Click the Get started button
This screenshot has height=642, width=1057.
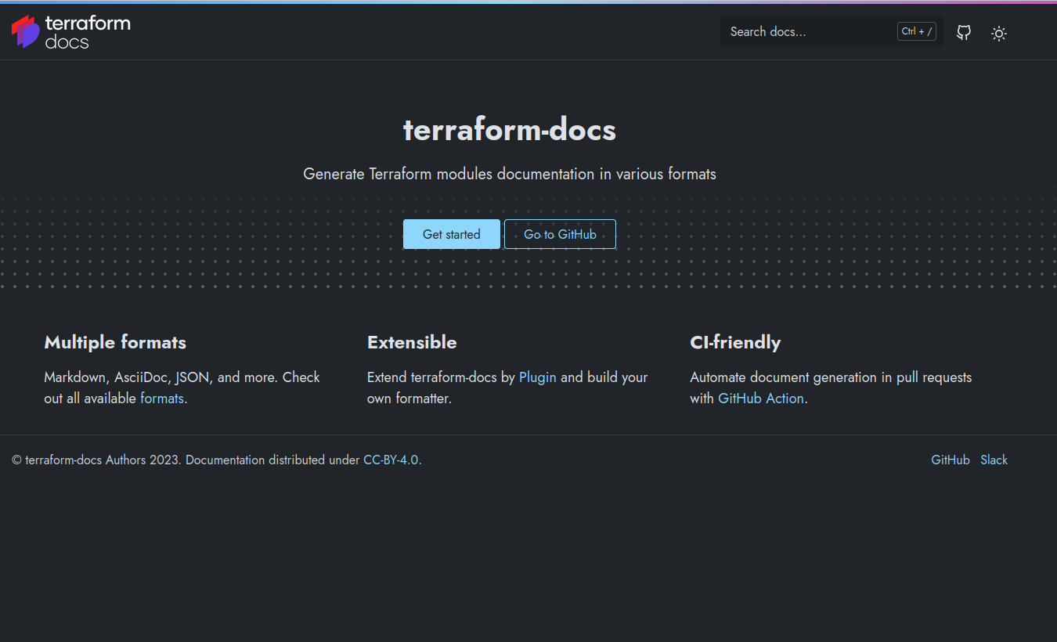click(x=452, y=234)
